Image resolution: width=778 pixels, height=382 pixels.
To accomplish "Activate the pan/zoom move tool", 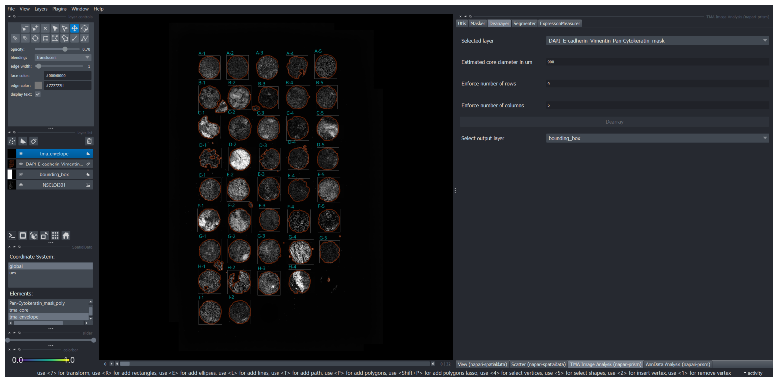I will [75, 29].
